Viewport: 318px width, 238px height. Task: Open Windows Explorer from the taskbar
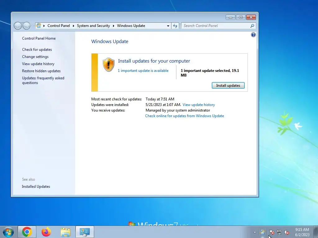click(66, 232)
